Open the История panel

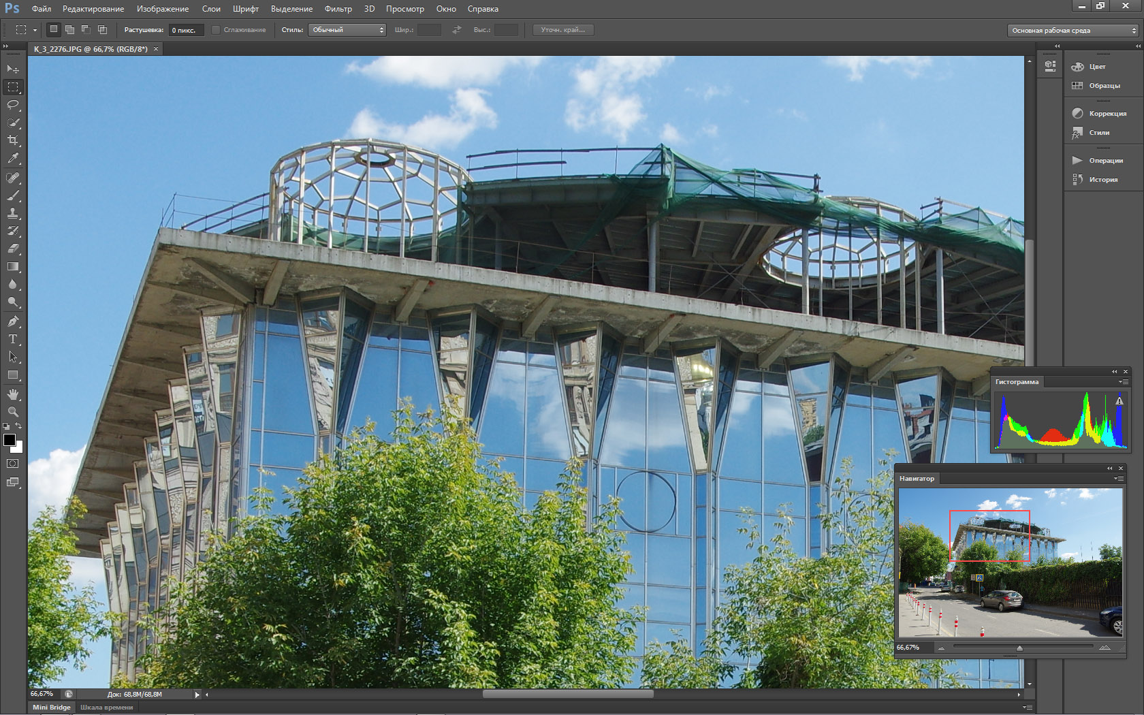1102,180
